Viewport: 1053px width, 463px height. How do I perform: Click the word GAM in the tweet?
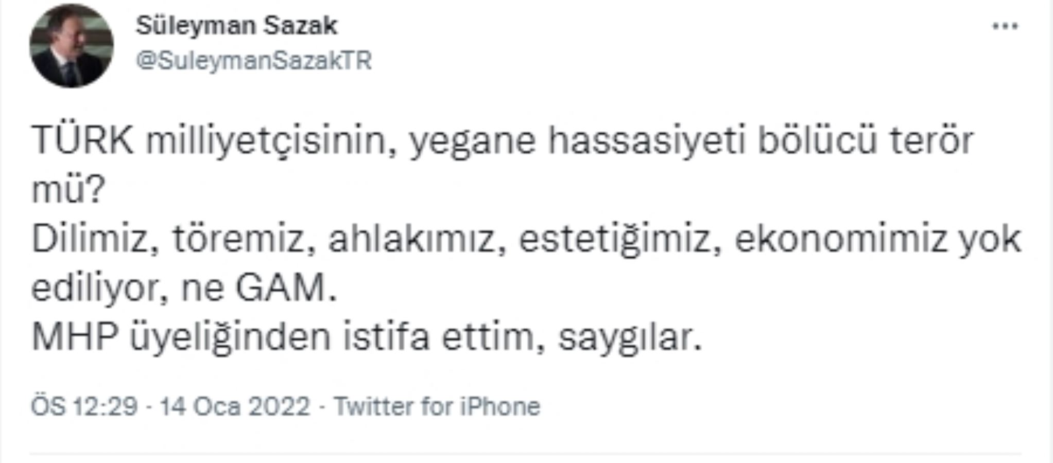tap(281, 289)
